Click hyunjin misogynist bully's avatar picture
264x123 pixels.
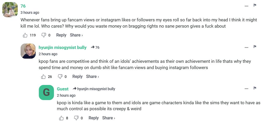28,51
